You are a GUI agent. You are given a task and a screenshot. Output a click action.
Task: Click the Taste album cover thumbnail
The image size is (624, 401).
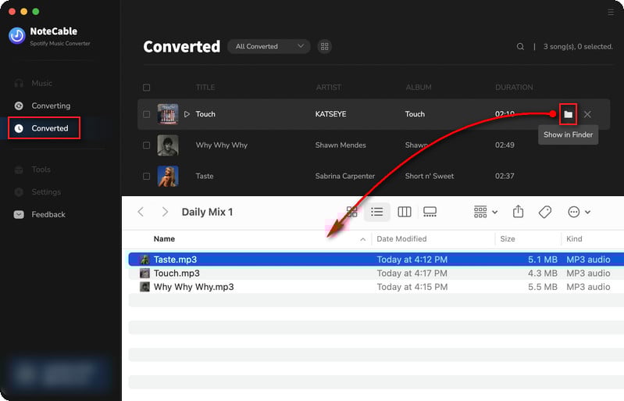coord(168,176)
